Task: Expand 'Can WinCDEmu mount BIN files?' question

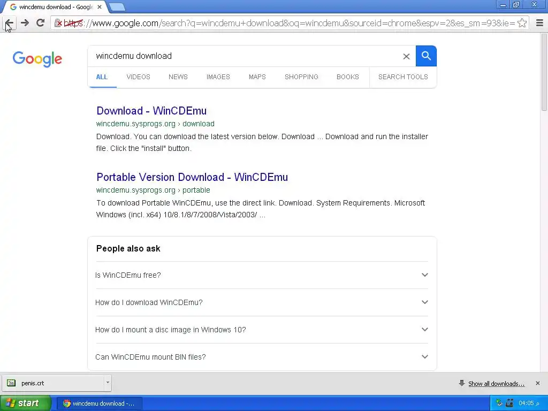Action: (262, 357)
